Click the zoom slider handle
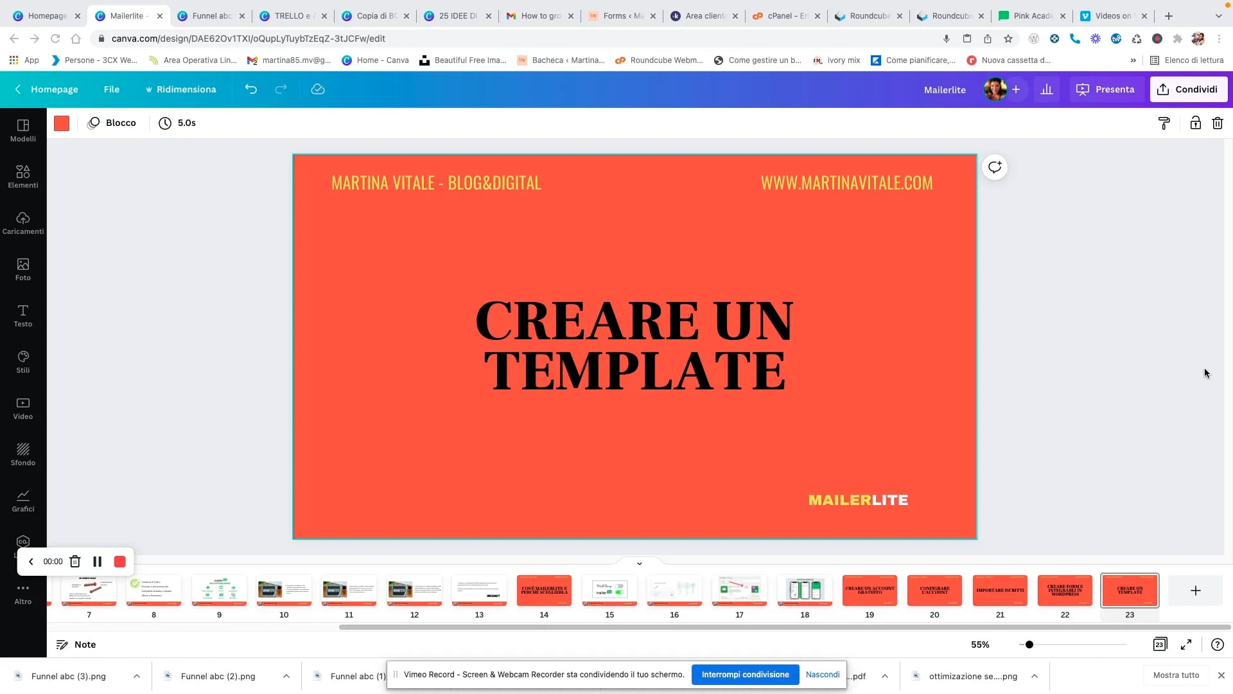1233x694 pixels. click(x=1029, y=645)
